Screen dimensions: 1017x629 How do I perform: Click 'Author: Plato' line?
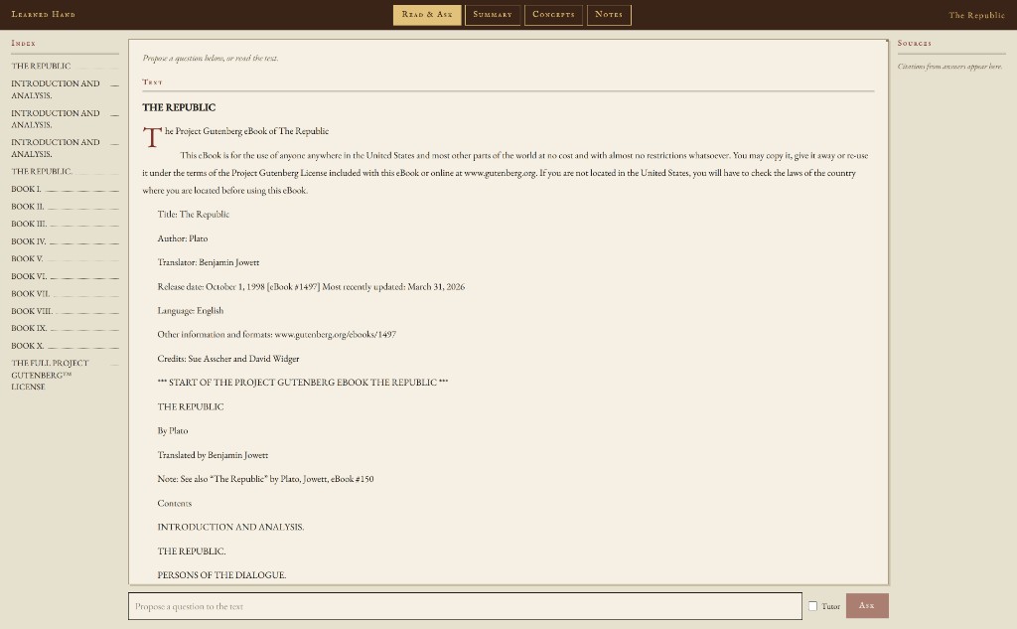[x=183, y=238]
